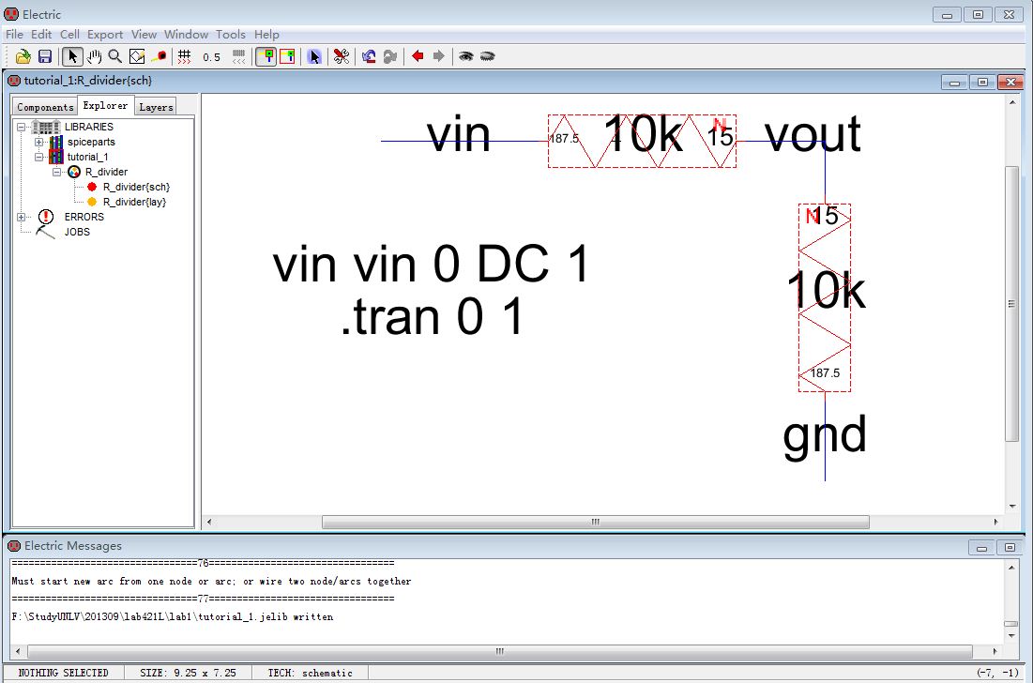Click the spiceparts library label

point(91,142)
